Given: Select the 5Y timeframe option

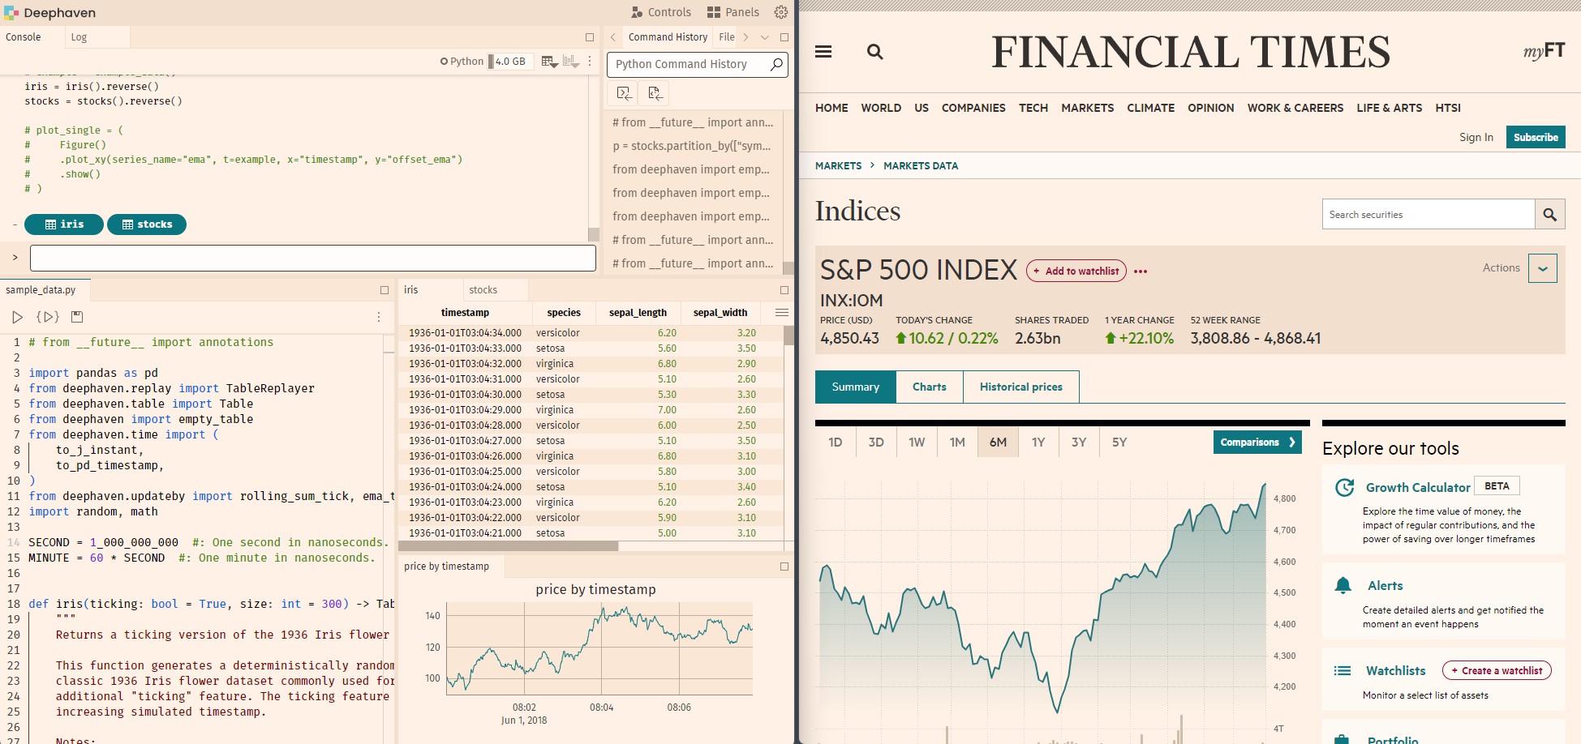Looking at the screenshot, I should pos(1119,442).
